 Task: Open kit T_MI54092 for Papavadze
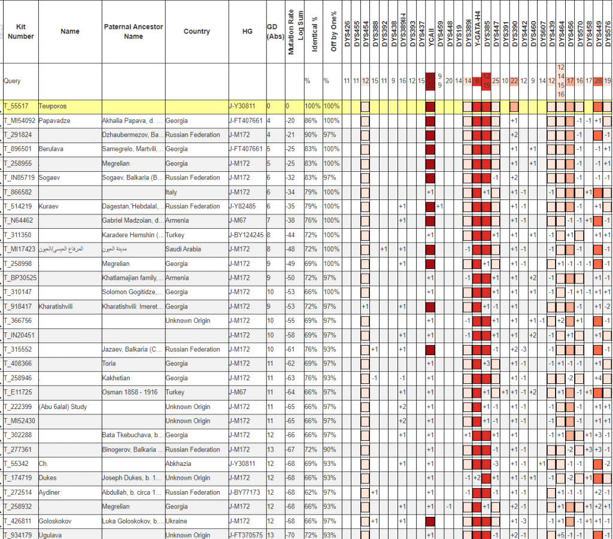(19, 120)
